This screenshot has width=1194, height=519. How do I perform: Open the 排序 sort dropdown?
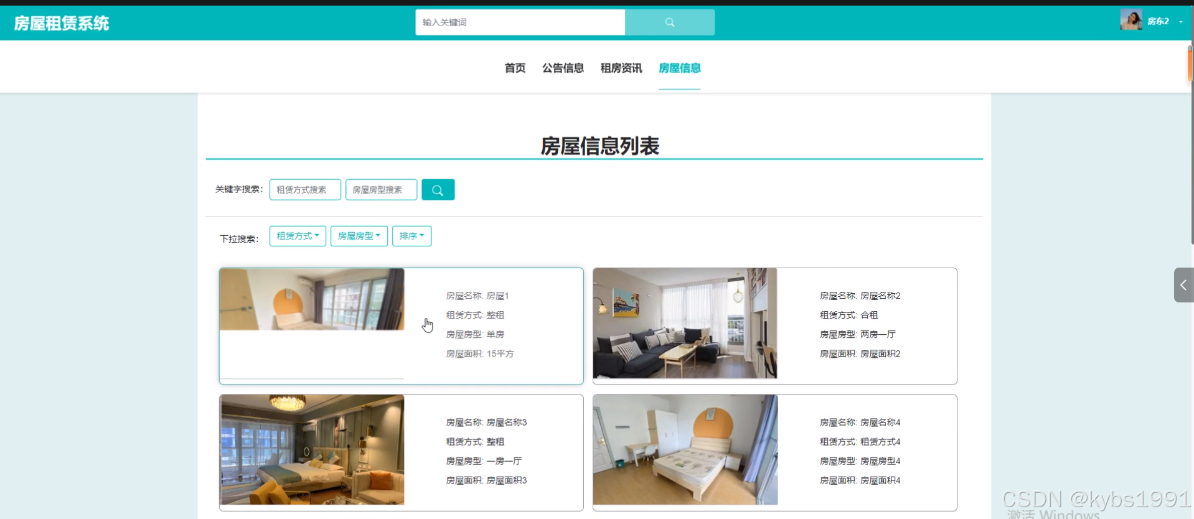[x=411, y=236]
